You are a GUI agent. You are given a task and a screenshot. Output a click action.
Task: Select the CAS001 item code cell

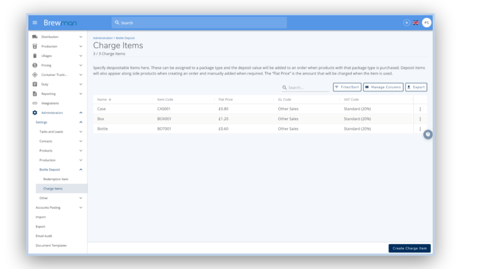tap(164, 109)
